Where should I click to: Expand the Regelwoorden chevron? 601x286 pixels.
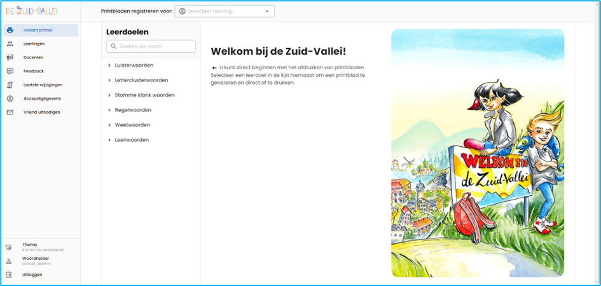pyautogui.click(x=109, y=110)
